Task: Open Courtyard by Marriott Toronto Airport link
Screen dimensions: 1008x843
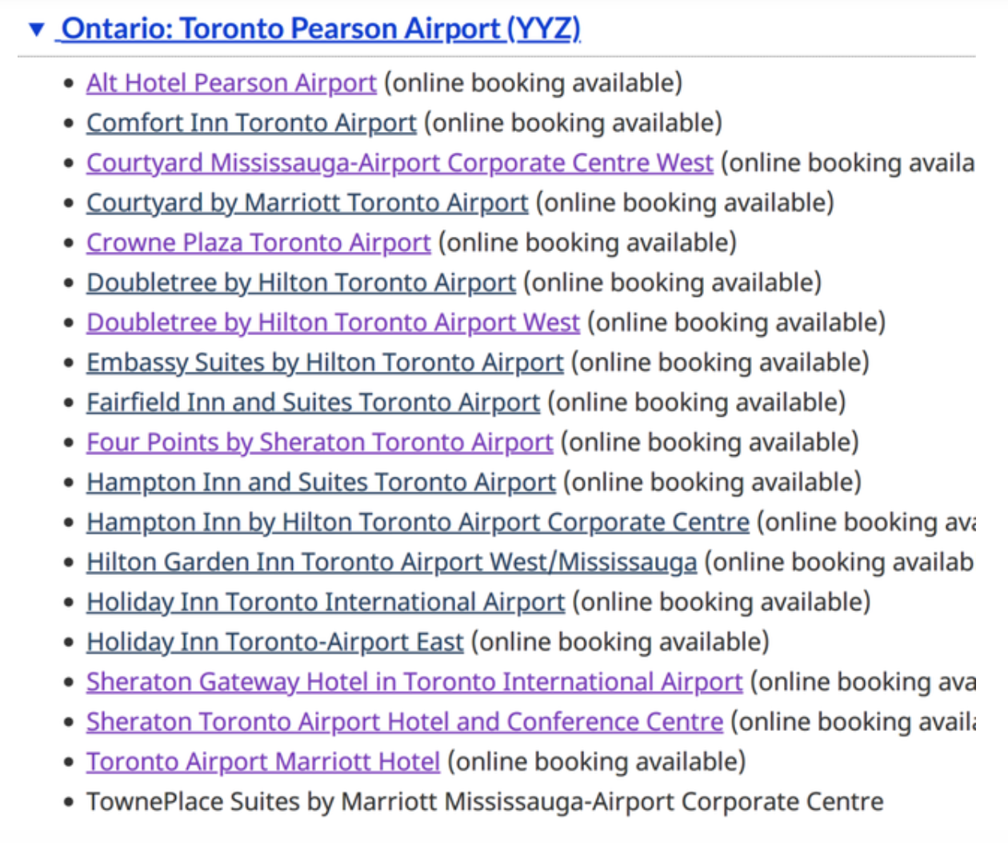Action: coord(307,203)
